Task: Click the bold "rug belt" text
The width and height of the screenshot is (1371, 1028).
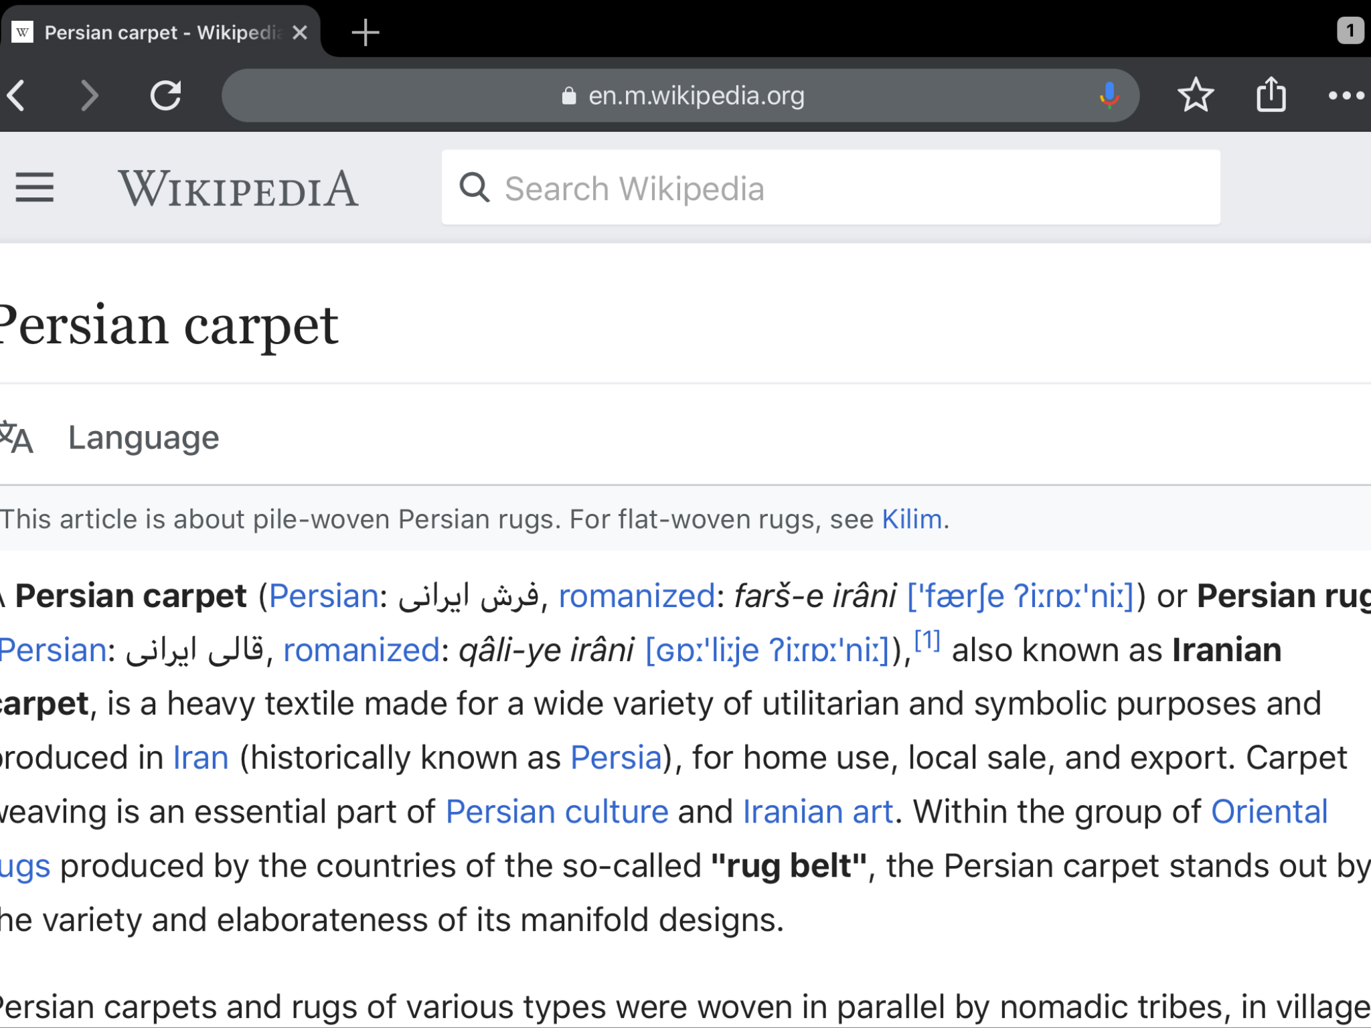Action: 789,866
